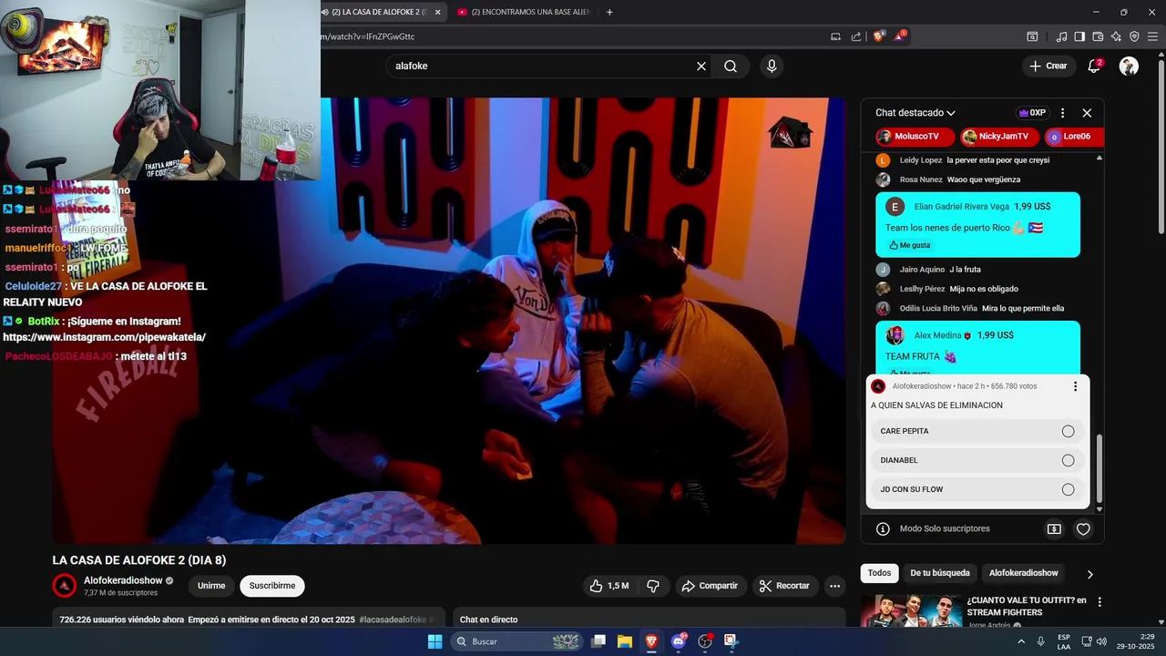1166x656 pixels.
Task: Click the info icon beside Modo Solo suscriptores
Action: tap(883, 528)
